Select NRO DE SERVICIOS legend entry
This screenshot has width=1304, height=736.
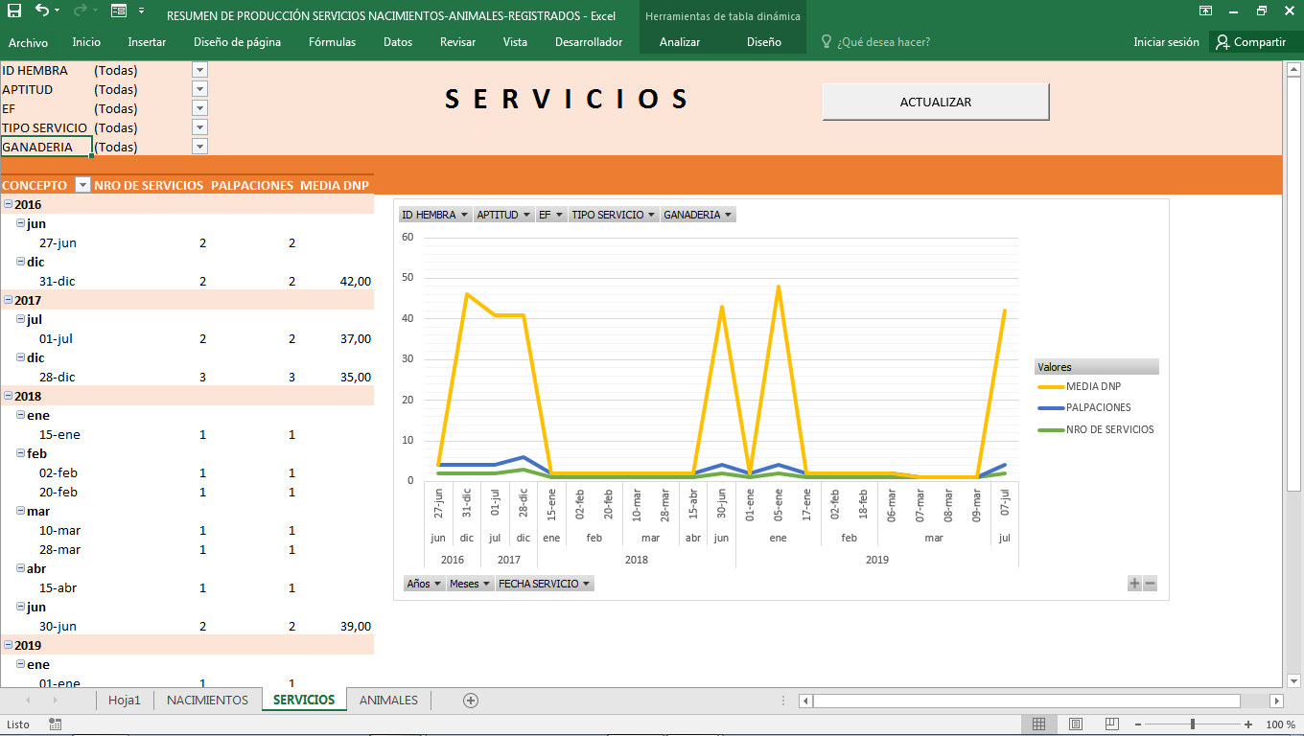tap(1096, 429)
